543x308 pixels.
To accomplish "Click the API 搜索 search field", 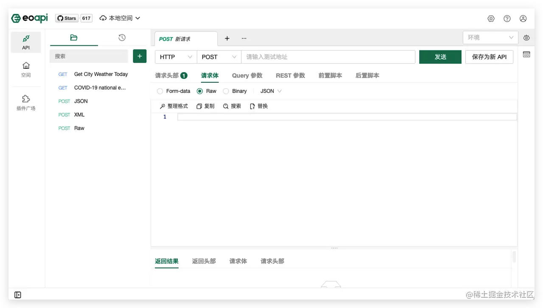I will coord(89,56).
